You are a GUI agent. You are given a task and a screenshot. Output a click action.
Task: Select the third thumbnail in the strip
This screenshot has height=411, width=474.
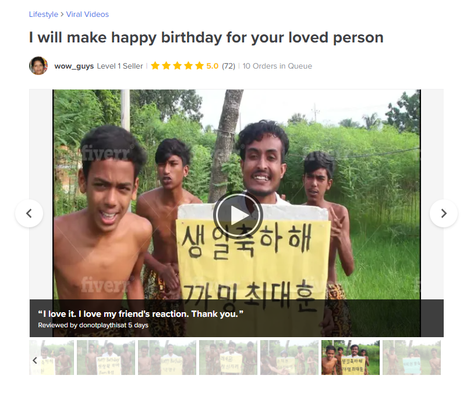point(167,358)
